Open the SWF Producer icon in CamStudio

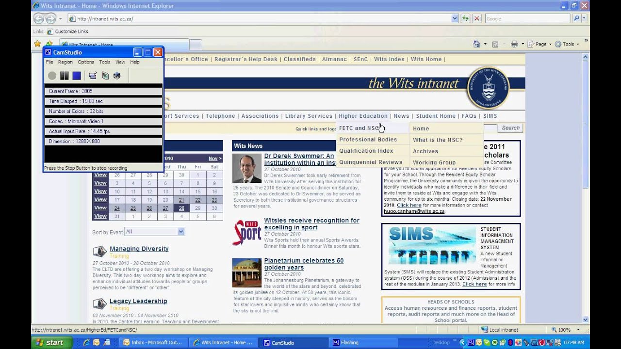coord(117,76)
